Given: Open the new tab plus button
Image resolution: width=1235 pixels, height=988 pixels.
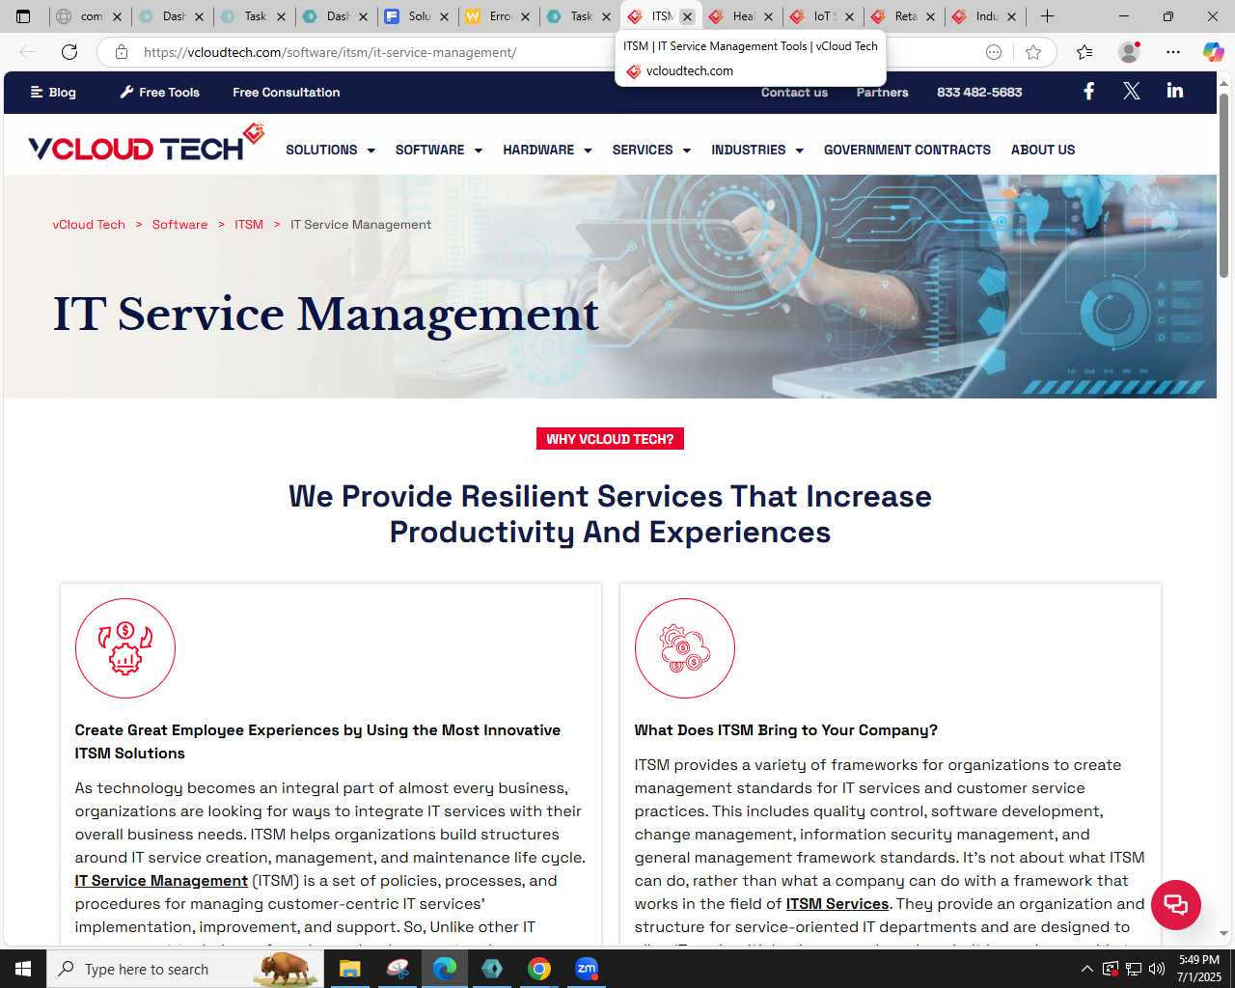Looking at the screenshot, I should click(1047, 16).
